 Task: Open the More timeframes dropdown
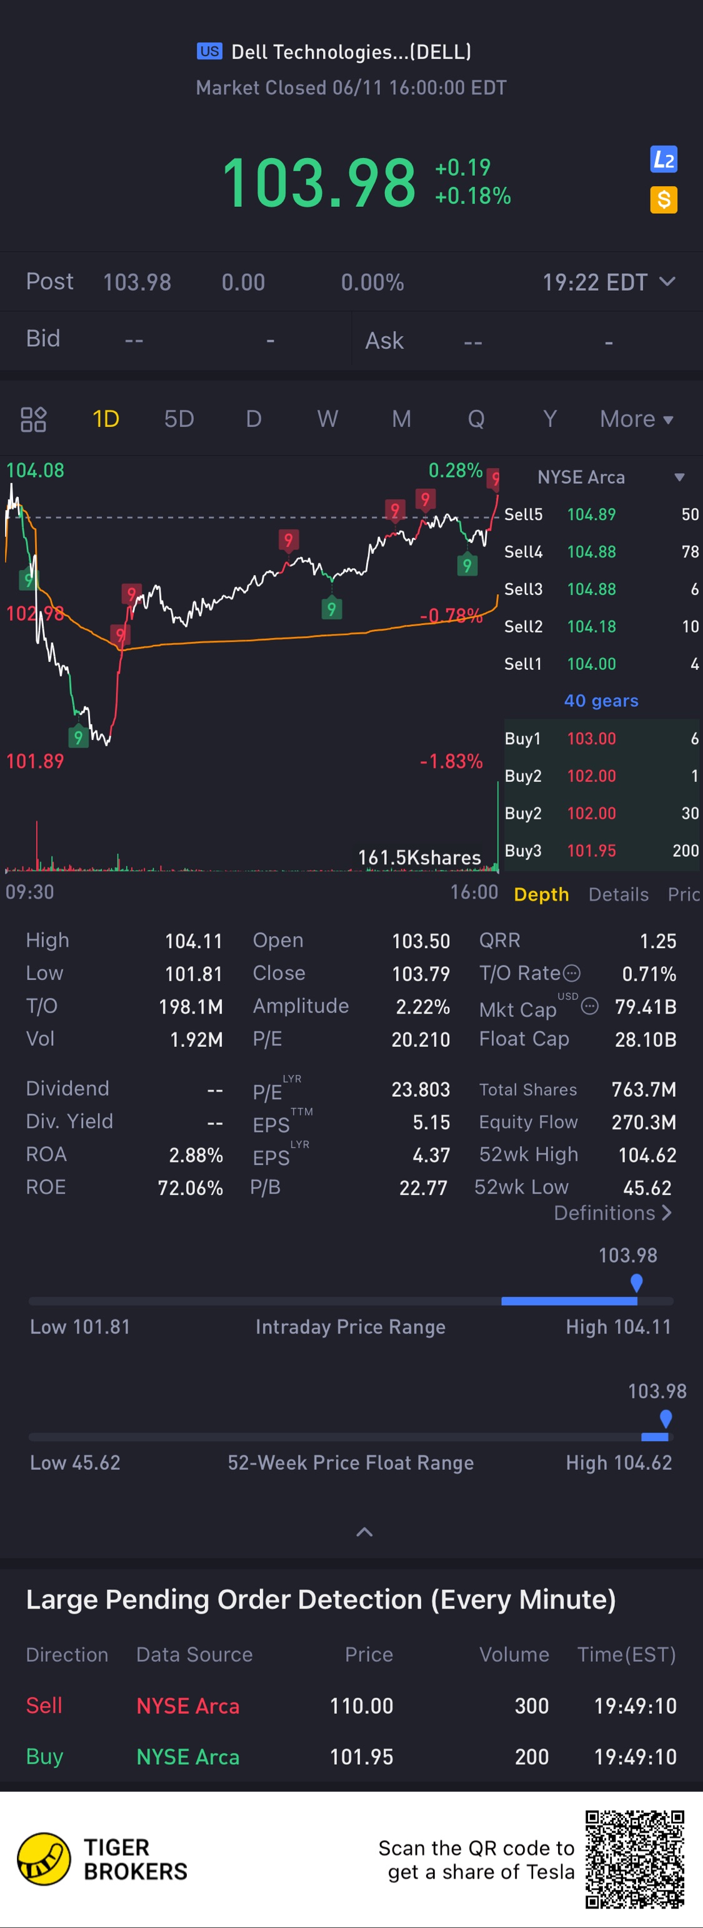636,419
